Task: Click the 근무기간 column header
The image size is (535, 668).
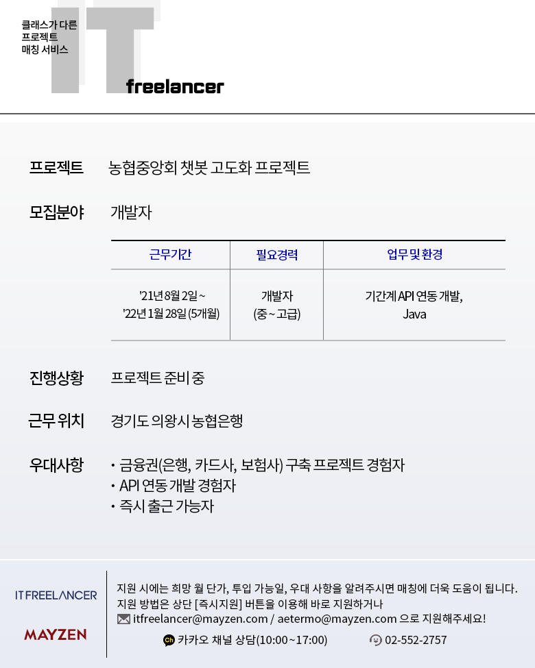Action: point(170,254)
